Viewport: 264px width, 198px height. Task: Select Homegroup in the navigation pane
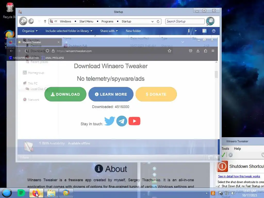(x=34, y=72)
